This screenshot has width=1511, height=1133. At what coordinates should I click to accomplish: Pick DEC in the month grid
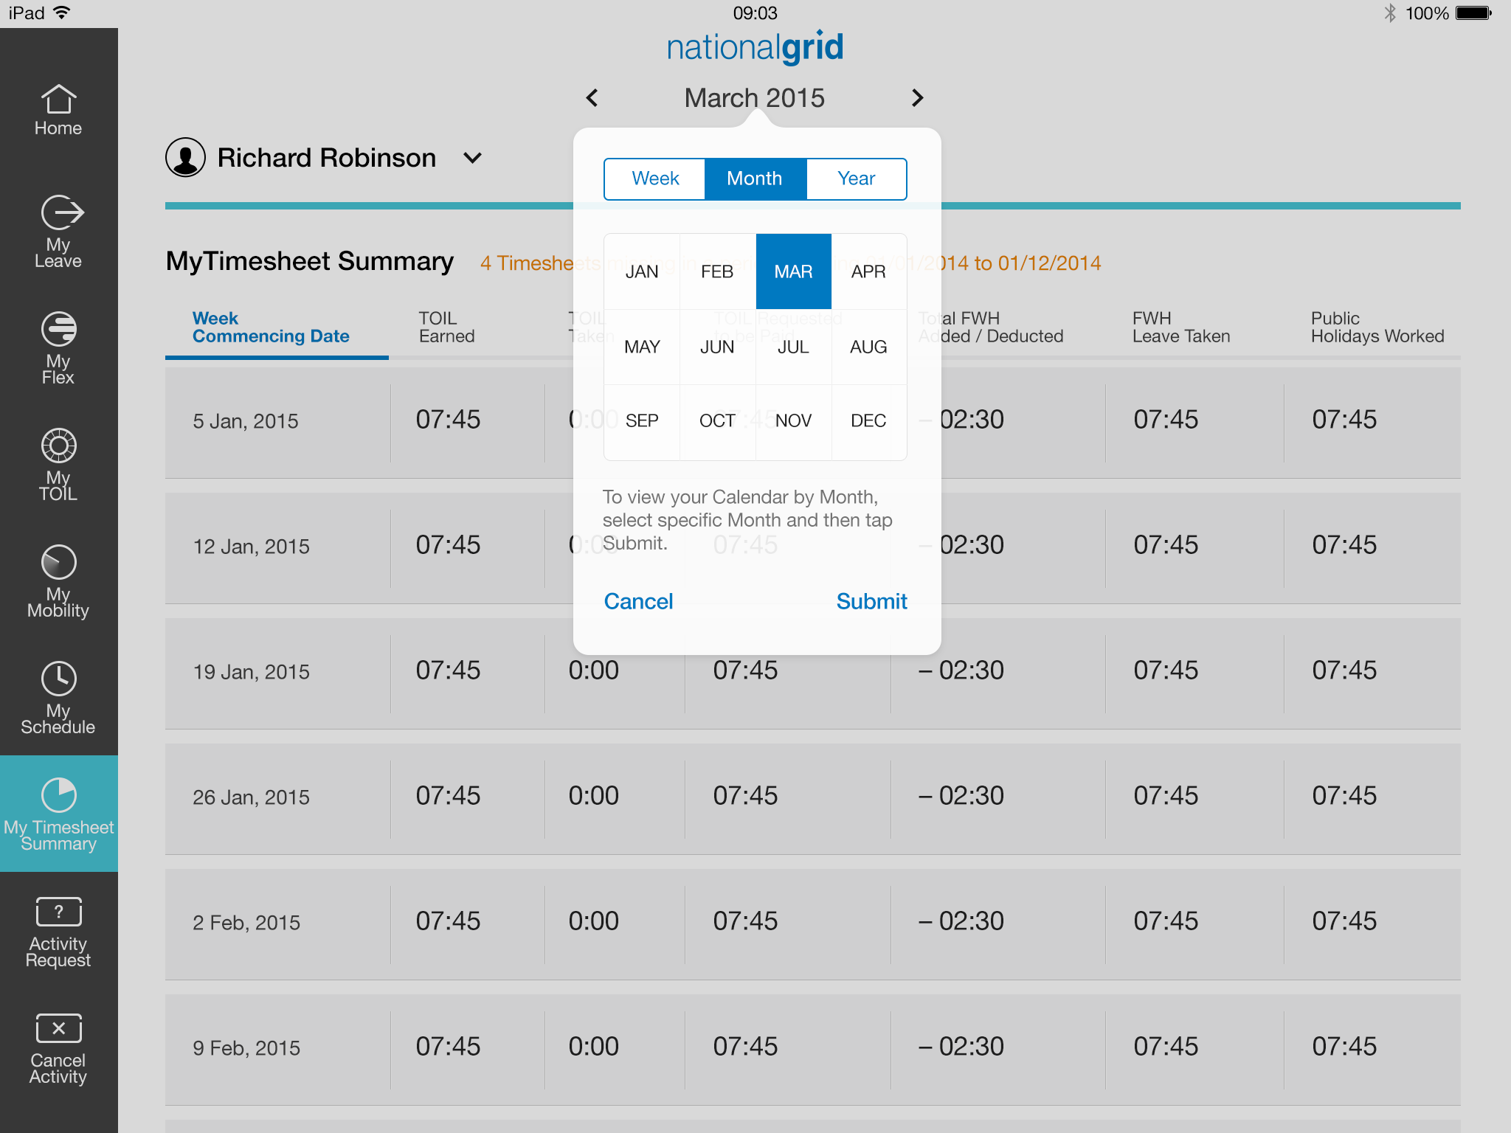coord(868,421)
